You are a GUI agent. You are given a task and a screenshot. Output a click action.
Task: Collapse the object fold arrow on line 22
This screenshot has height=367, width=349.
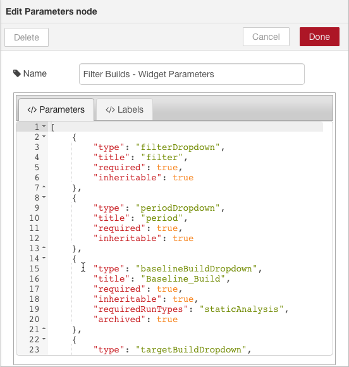click(x=44, y=339)
